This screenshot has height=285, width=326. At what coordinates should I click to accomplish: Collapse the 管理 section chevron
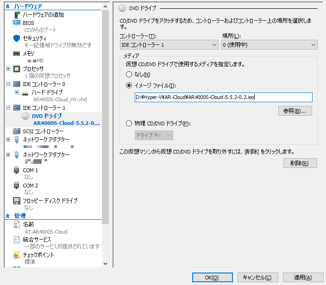point(8,216)
